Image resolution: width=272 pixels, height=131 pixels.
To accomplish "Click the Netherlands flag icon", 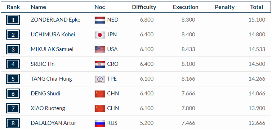I will (100, 20).
